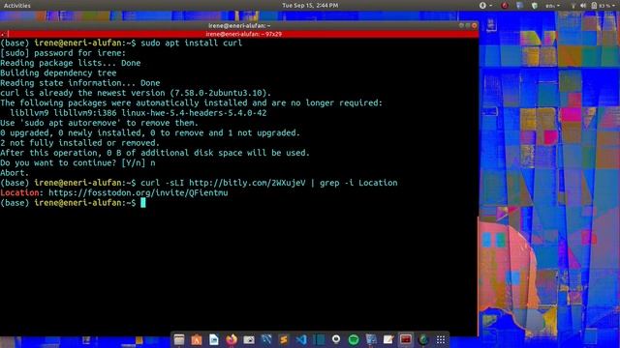Launch Firefox from the dock

(232, 339)
